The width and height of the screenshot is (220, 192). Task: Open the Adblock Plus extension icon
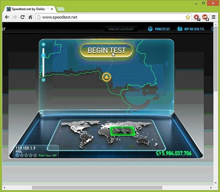[205, 18]
